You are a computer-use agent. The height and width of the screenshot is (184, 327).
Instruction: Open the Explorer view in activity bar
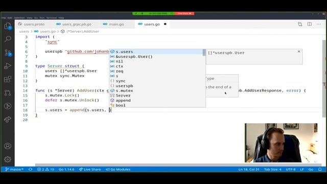pos(8,26)
